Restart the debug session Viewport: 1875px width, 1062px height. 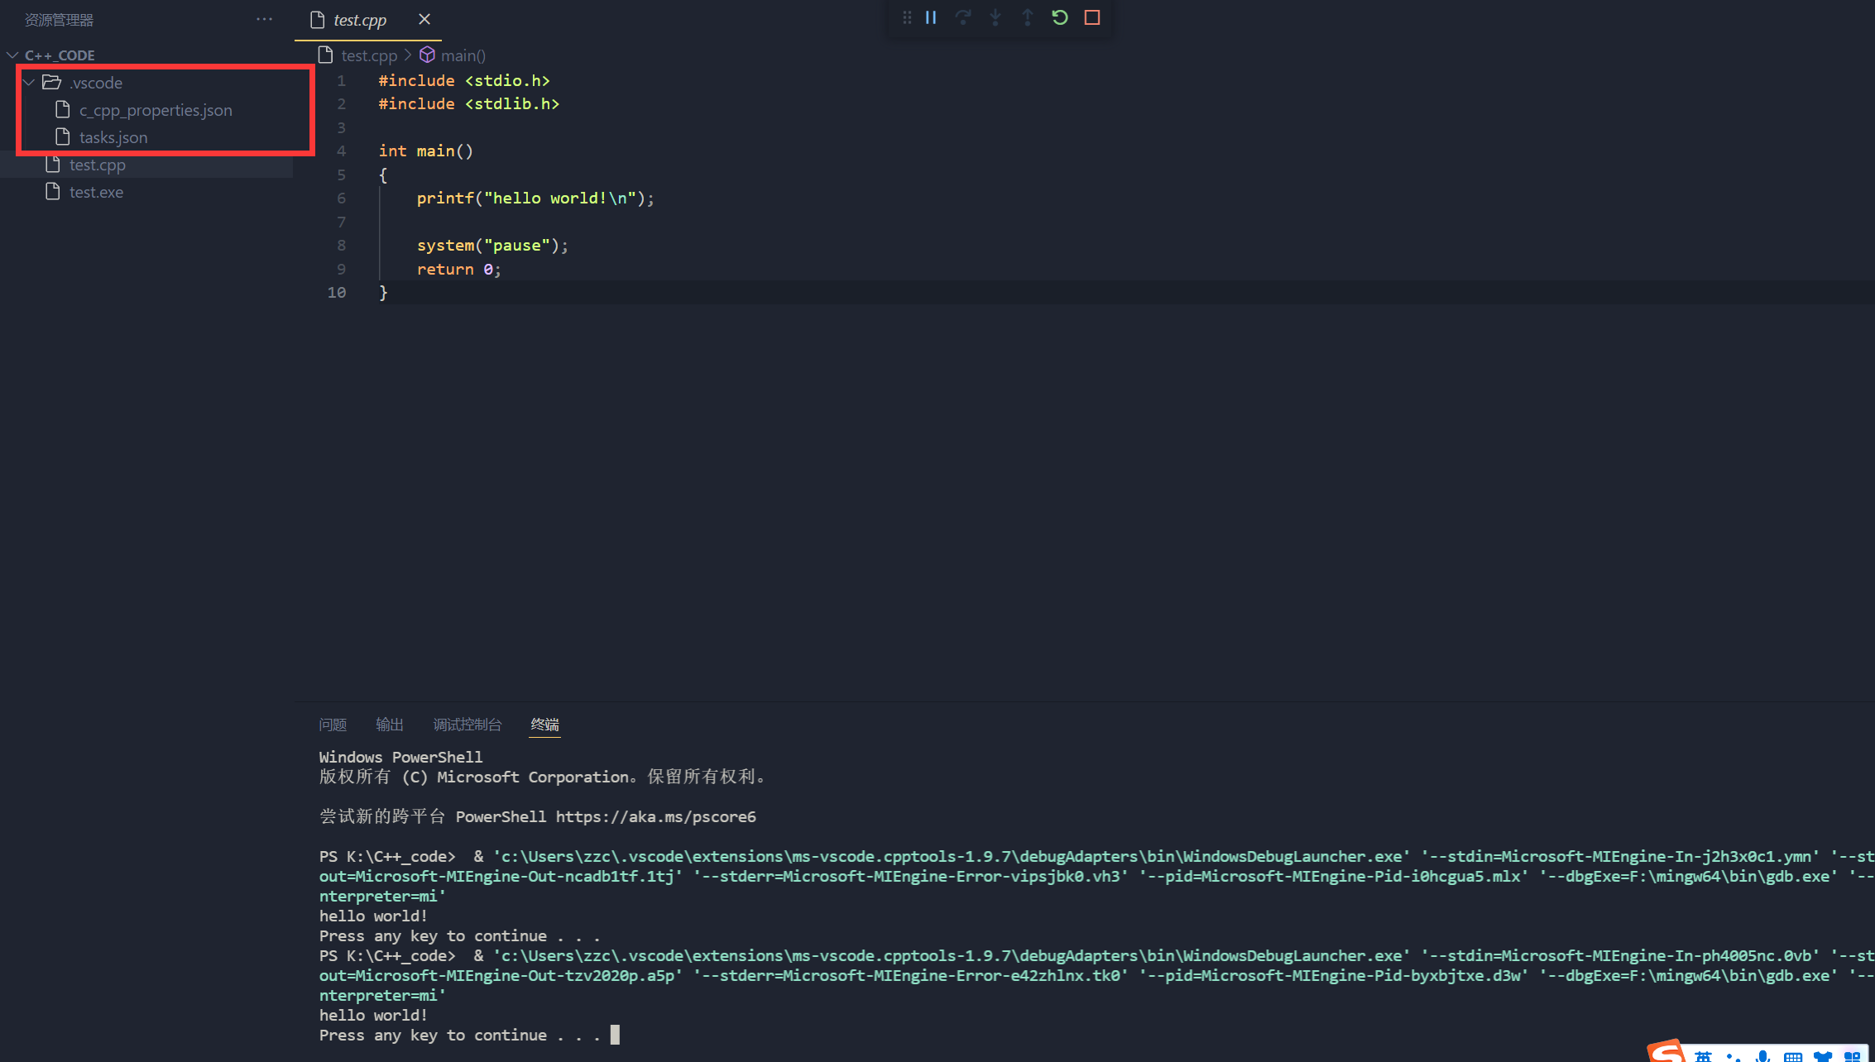tap(1060, 17)
